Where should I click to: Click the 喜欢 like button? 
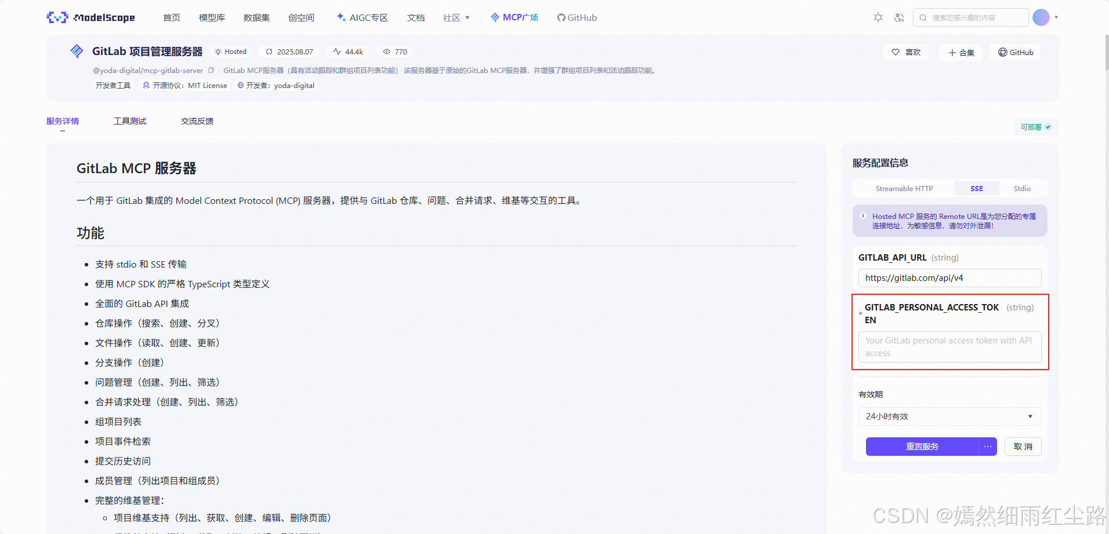click(x=906, y=52)
